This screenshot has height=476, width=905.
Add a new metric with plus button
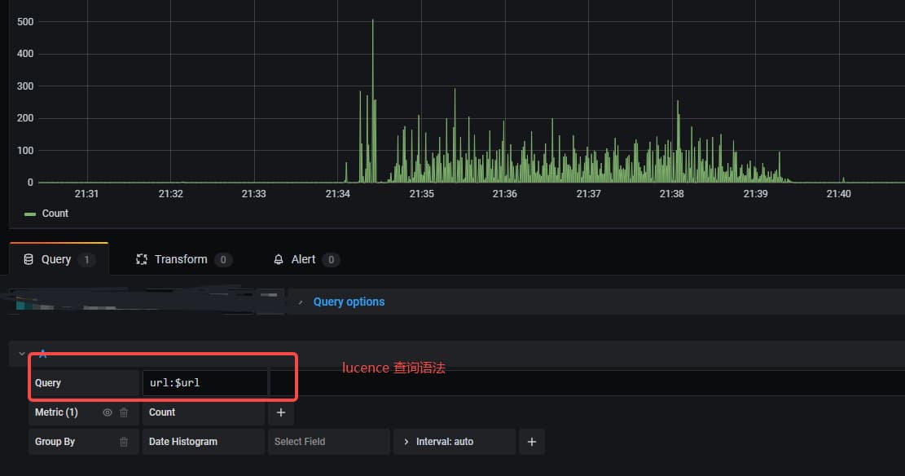pos(281,412)
